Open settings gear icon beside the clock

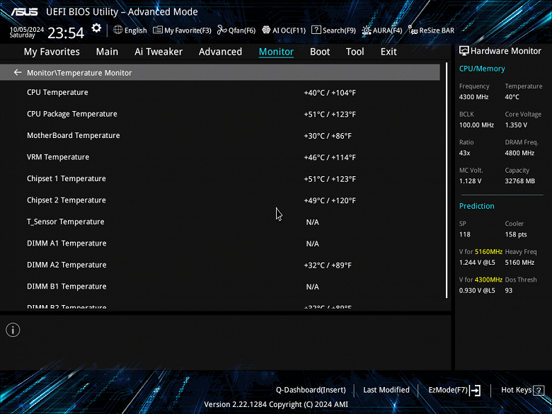[x=96, y=28]
